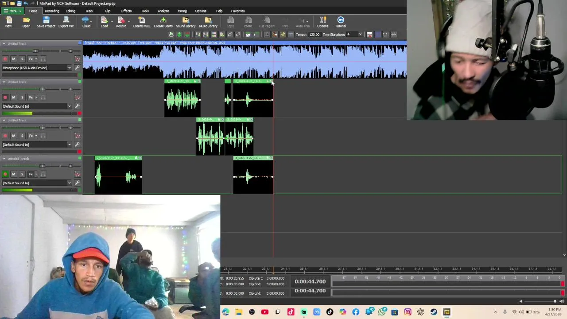Switch to the Mixing tab
This screenshot has height=319, width=567.
[x=182, y=11]
